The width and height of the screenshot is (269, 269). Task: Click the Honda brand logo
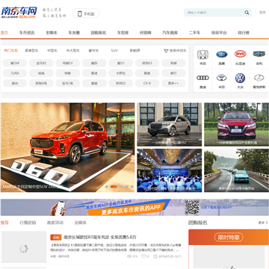tap(202, 55)
